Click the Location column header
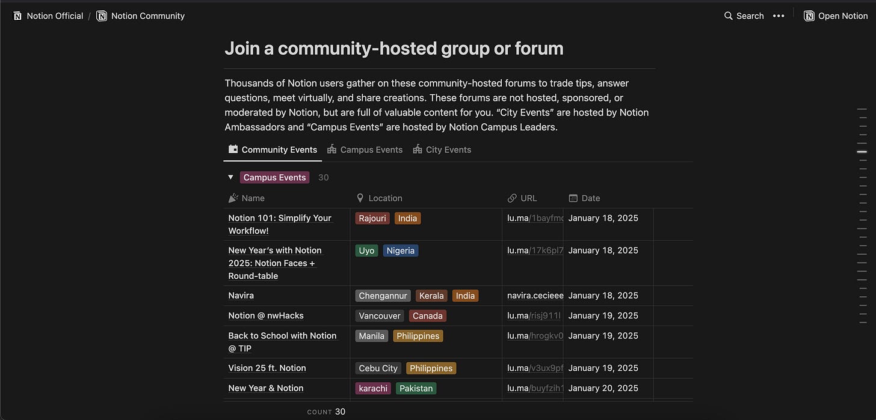Viewport: 876px width, 420px height. pyautogui.click(x=426, y=198)
